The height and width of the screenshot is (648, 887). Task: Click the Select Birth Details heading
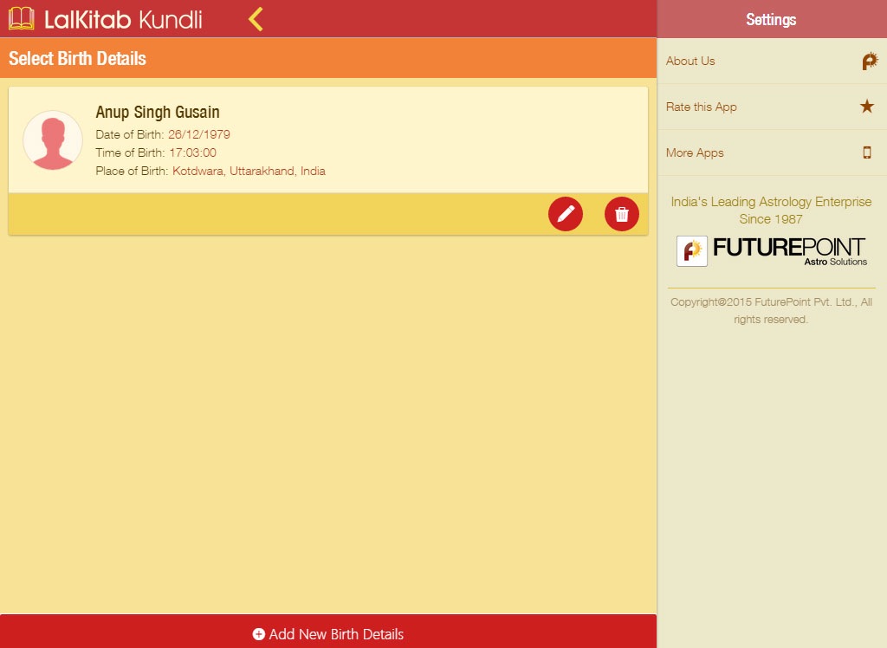click(x=77, y=58)
